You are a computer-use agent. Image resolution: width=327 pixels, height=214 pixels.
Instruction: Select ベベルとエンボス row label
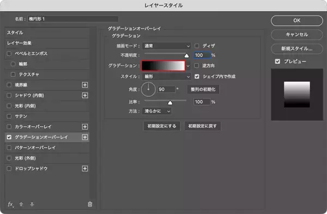(x=31, y=53)
